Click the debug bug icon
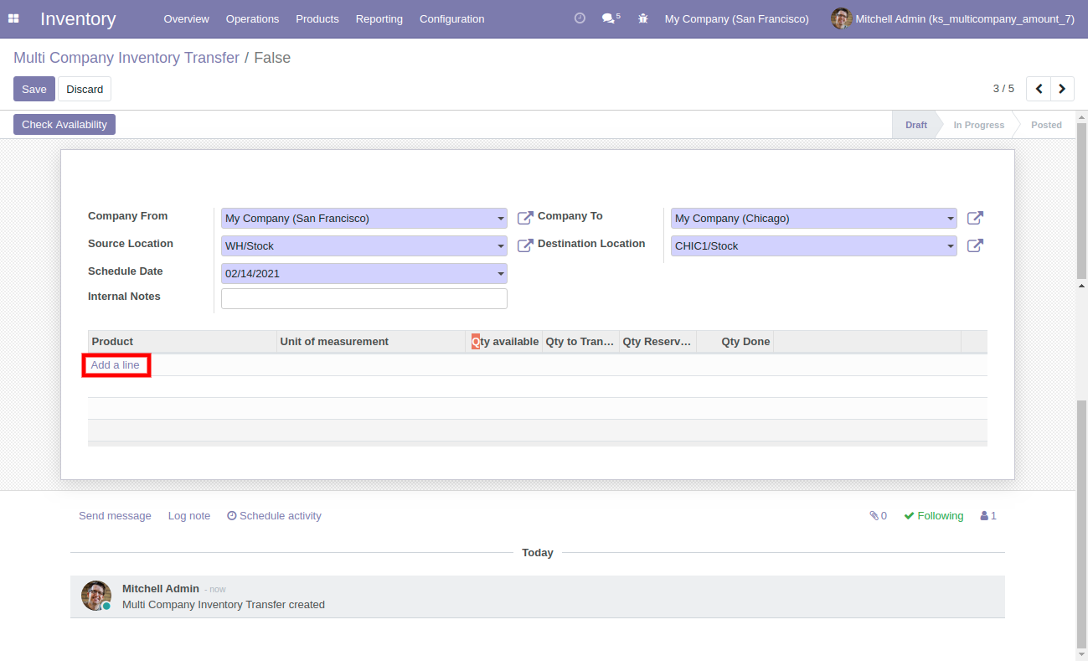This screenshot has height=661, width=1088. (x=643, y=18)
